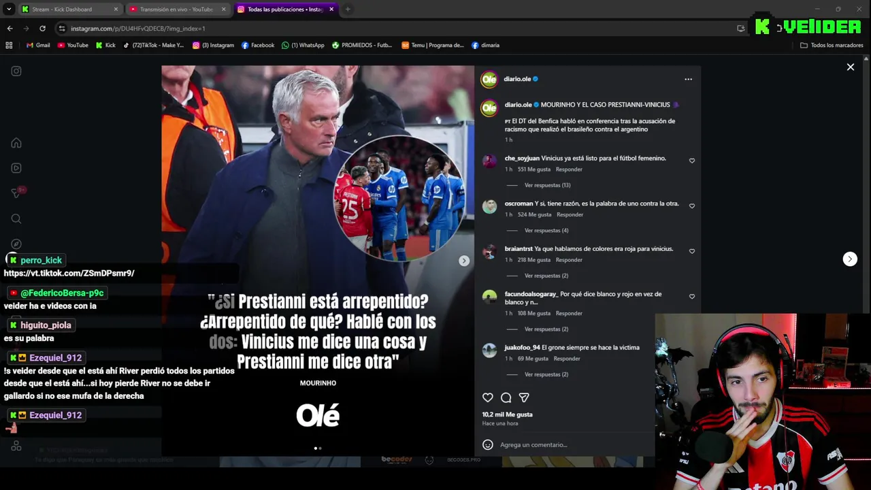The height and width of the screenshot is (490, 871).
Task: Go to next post arrow
Action: pos(850,259)
